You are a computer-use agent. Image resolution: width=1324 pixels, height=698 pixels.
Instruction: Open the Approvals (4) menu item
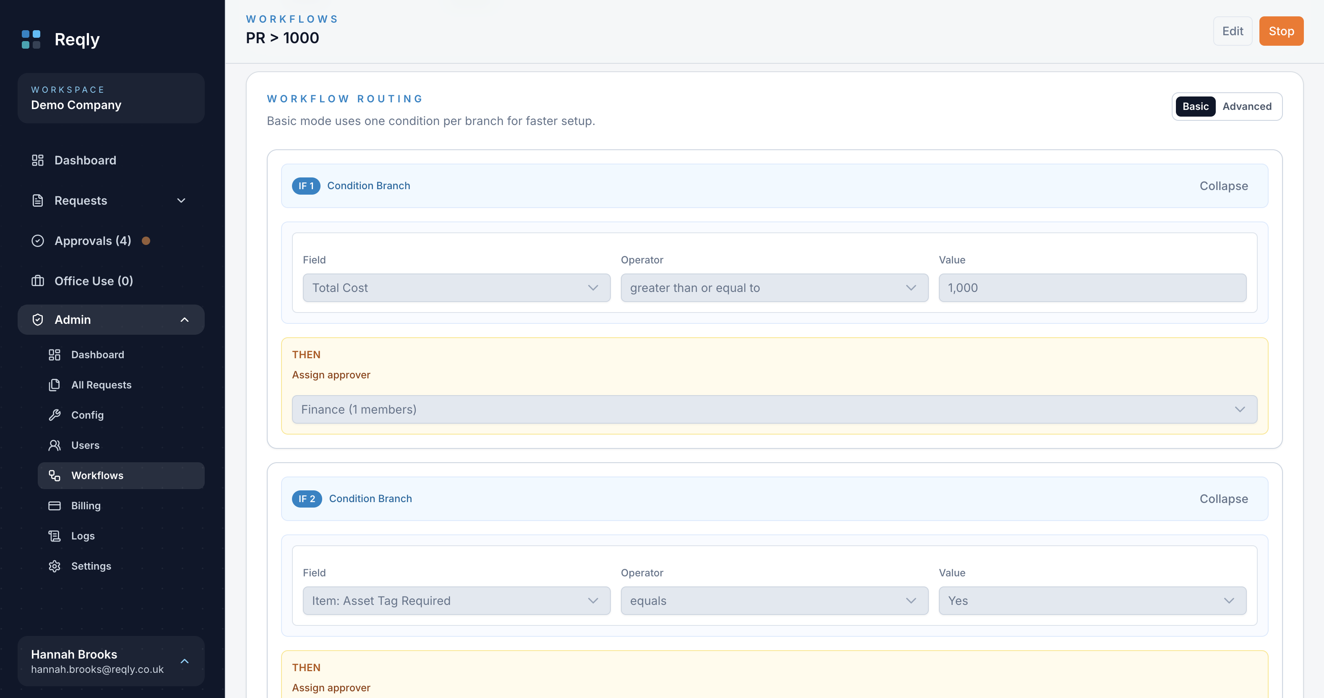(111, 240)
